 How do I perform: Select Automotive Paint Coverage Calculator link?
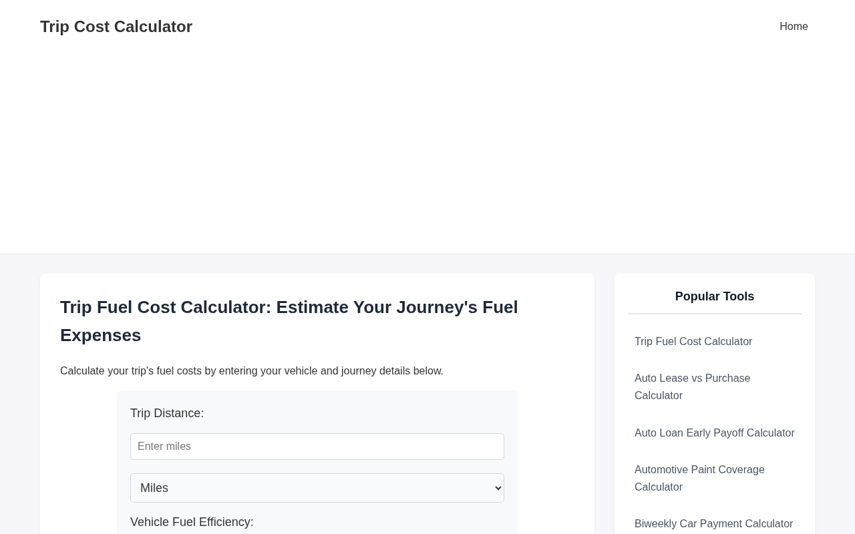coord(699,479)
